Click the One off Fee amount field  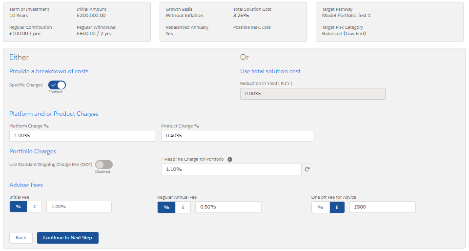[383, 207]
